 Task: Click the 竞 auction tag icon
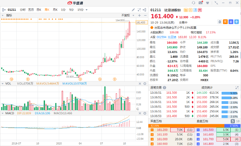(x=200, y=10)
